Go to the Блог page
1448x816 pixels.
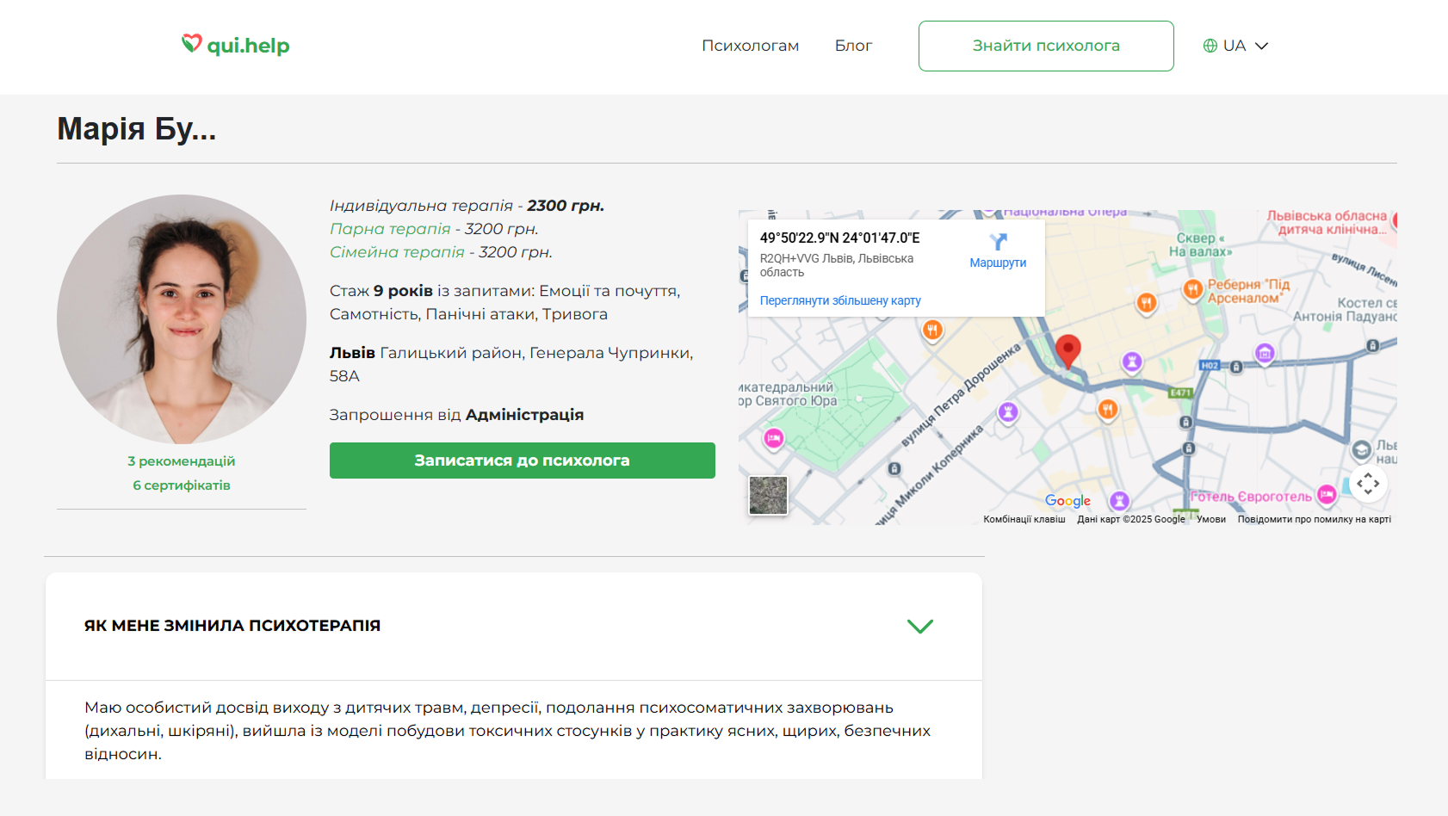pos(852,46)
